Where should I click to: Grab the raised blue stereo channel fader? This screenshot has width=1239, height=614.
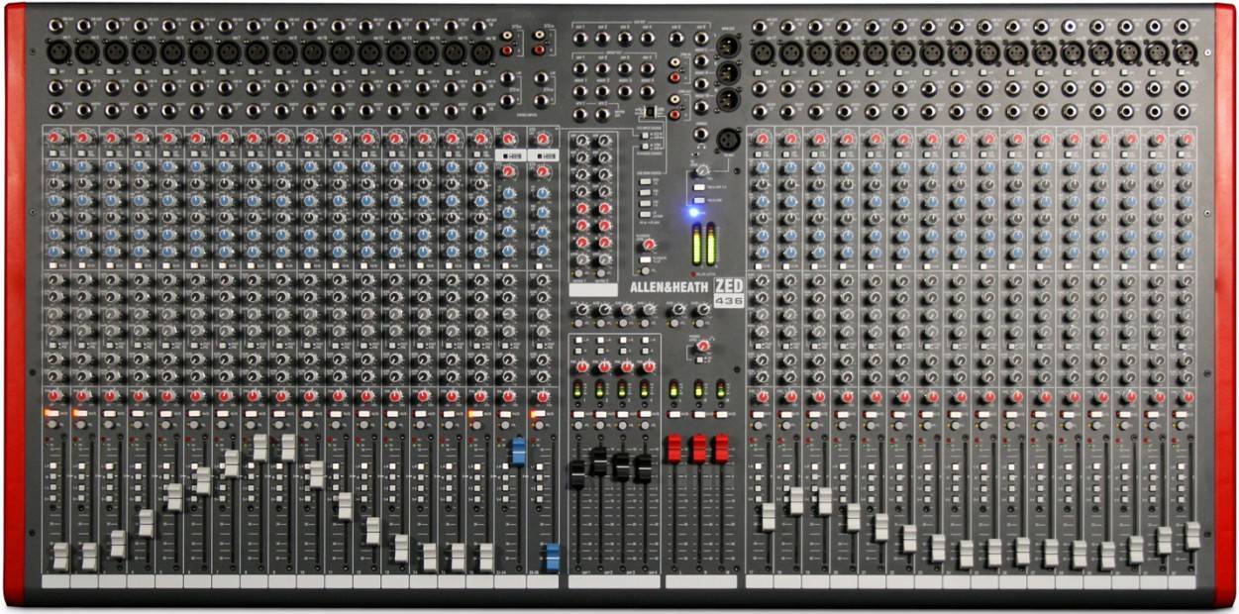[x=517, y=451]
